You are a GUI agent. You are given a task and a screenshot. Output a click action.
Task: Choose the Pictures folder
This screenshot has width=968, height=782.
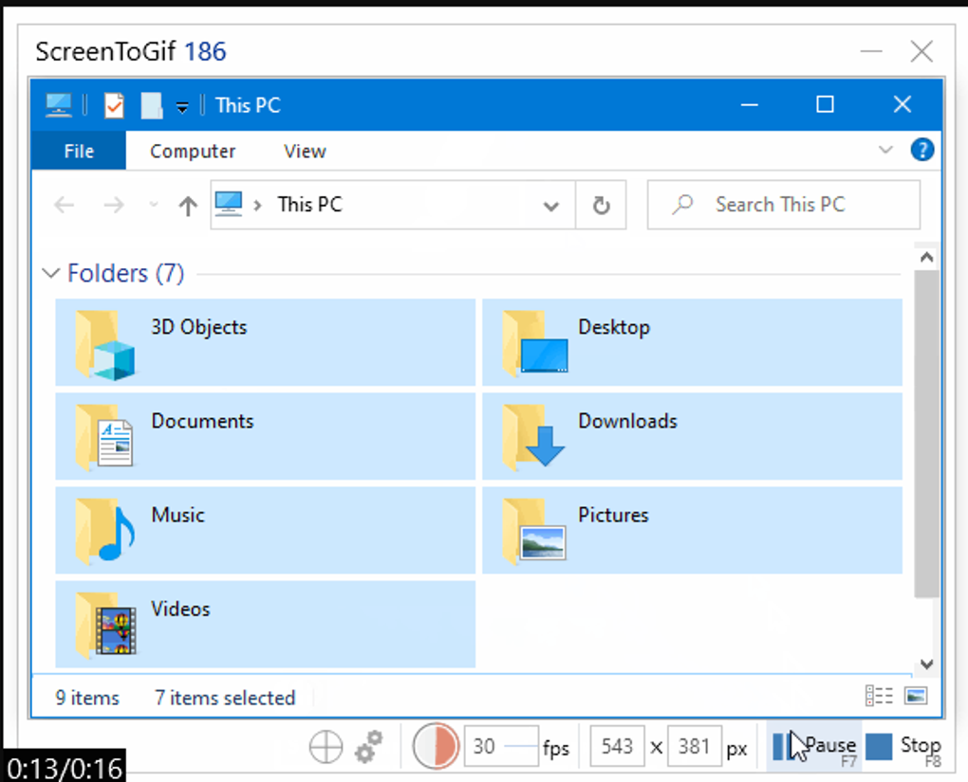click(x=692, y=531)
